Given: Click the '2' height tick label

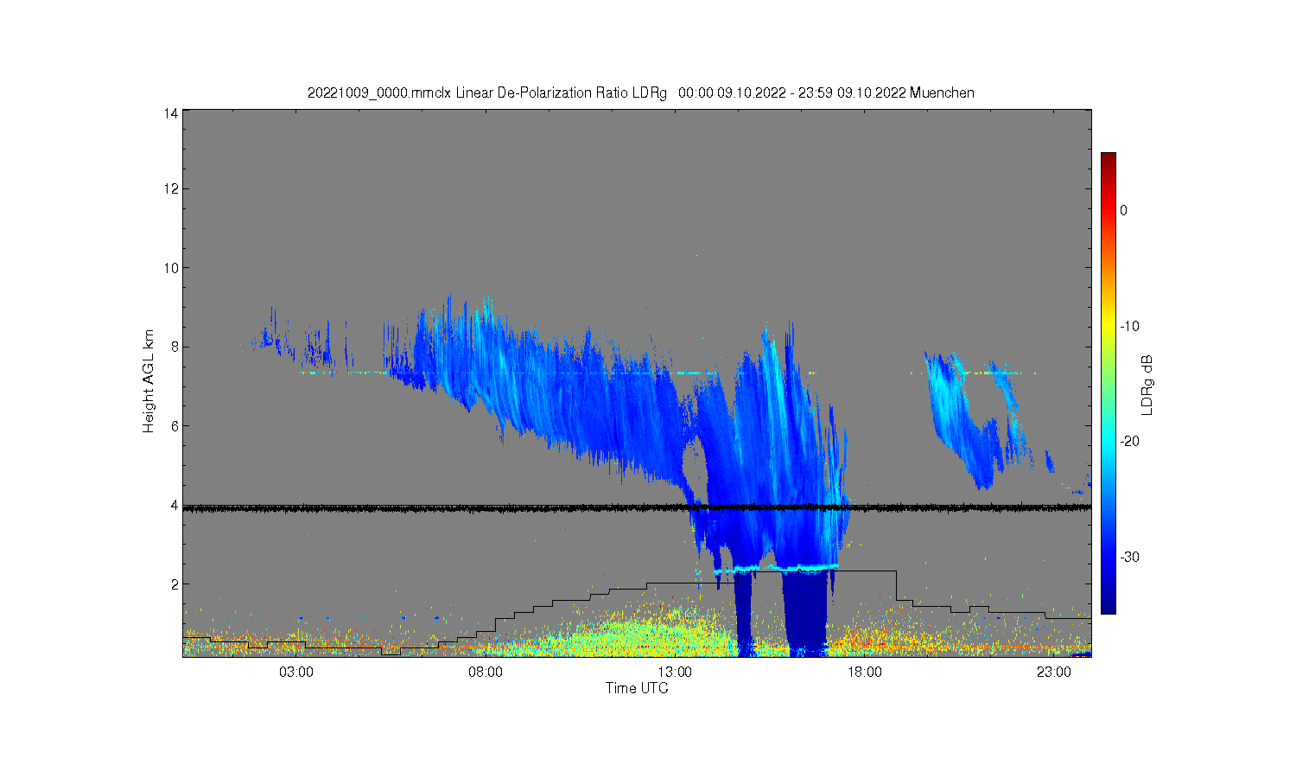Looking at the screenshot, I should point(175,584).
